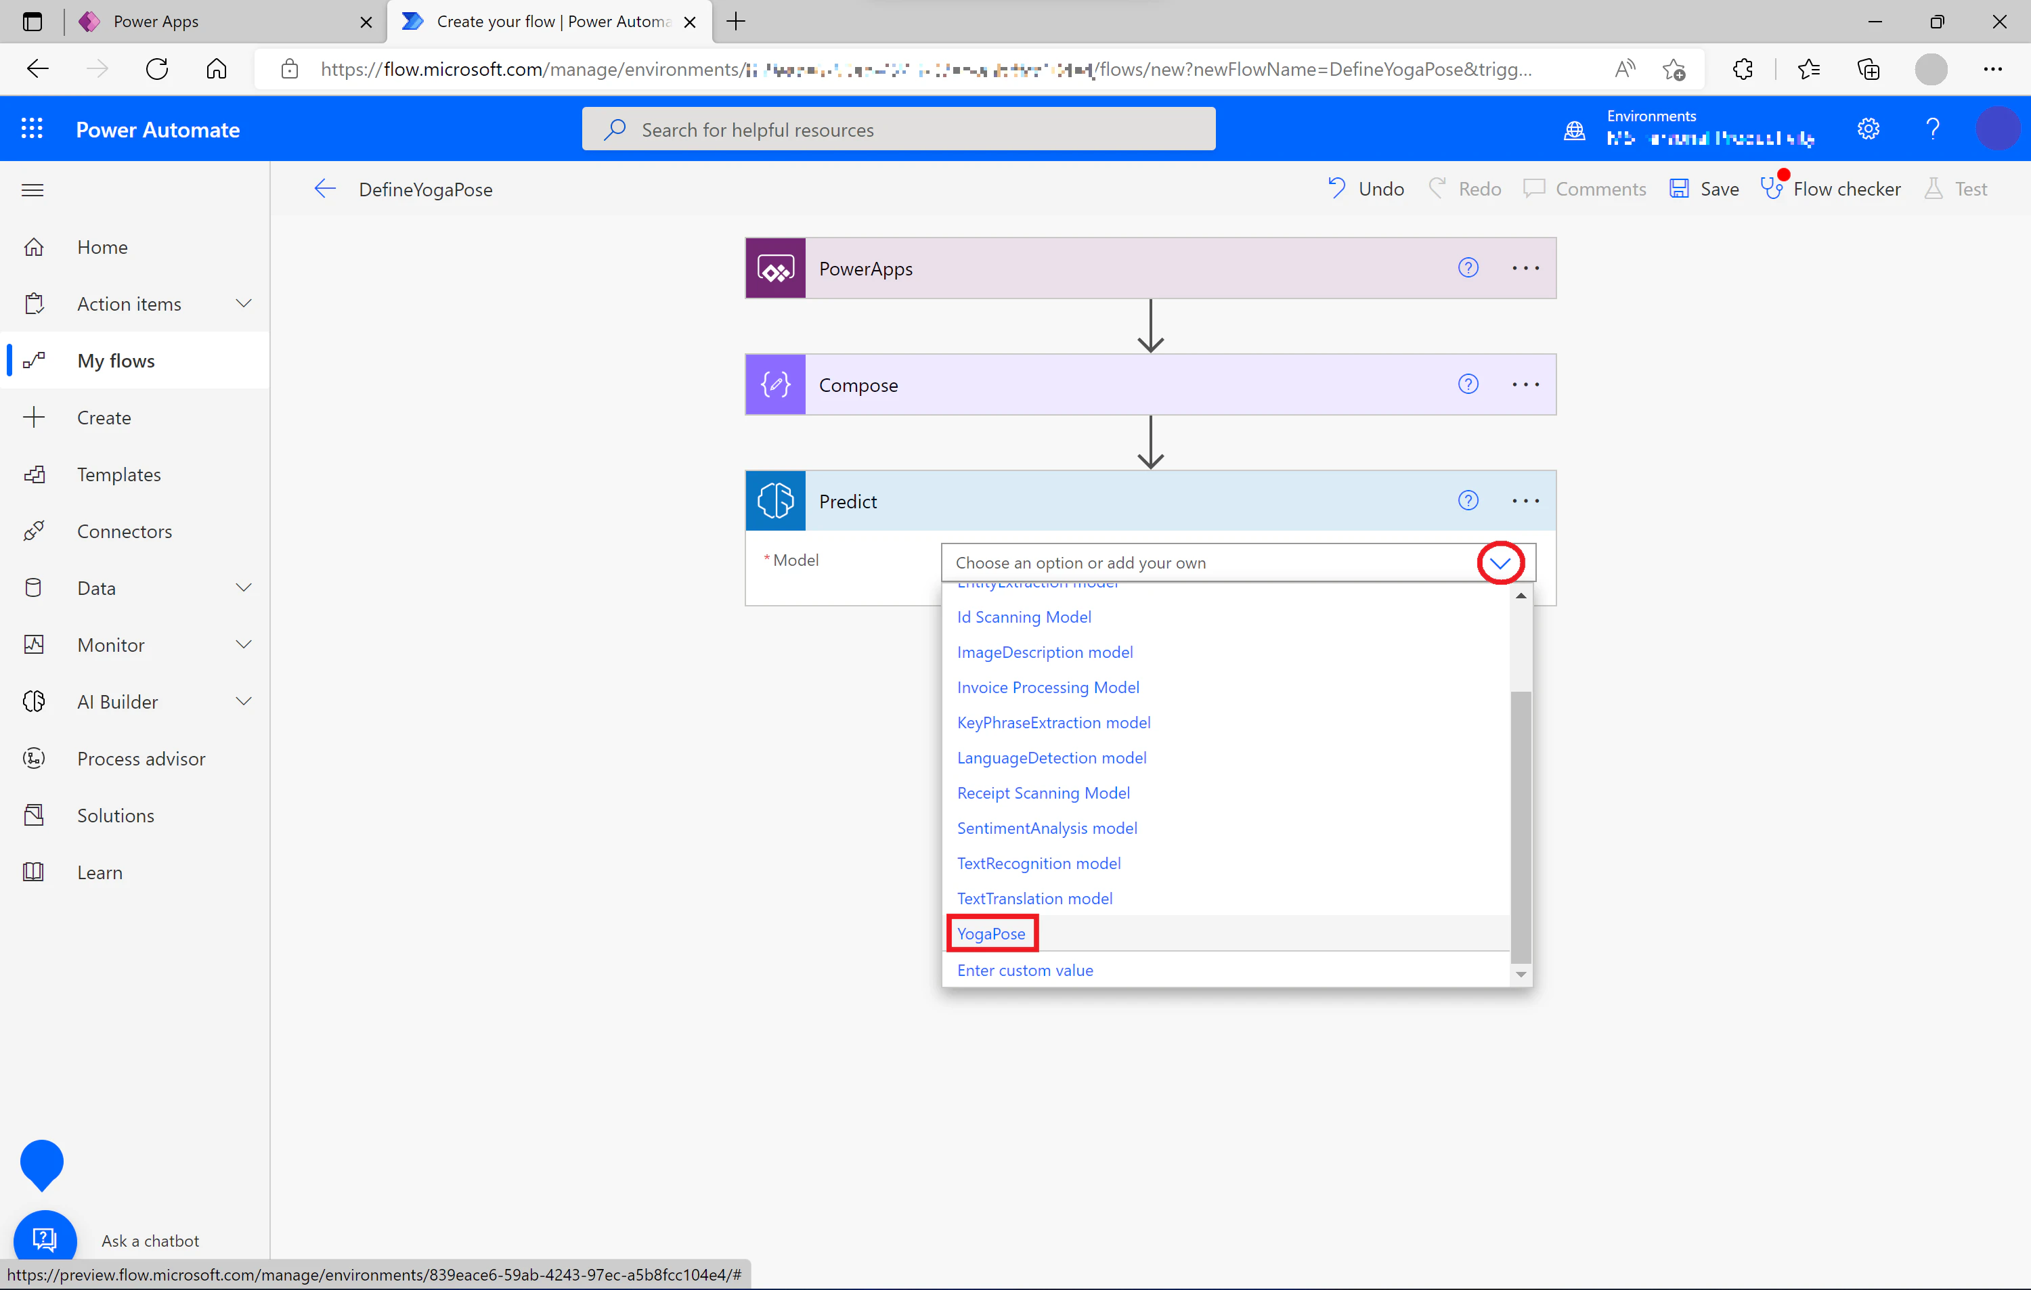Click browser Refresh button

(157, 69)
